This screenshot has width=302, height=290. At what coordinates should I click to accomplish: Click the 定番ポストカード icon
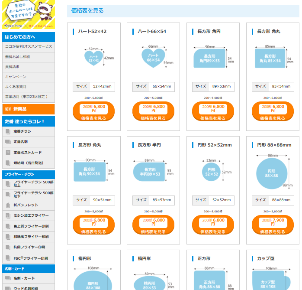[8, 153]
